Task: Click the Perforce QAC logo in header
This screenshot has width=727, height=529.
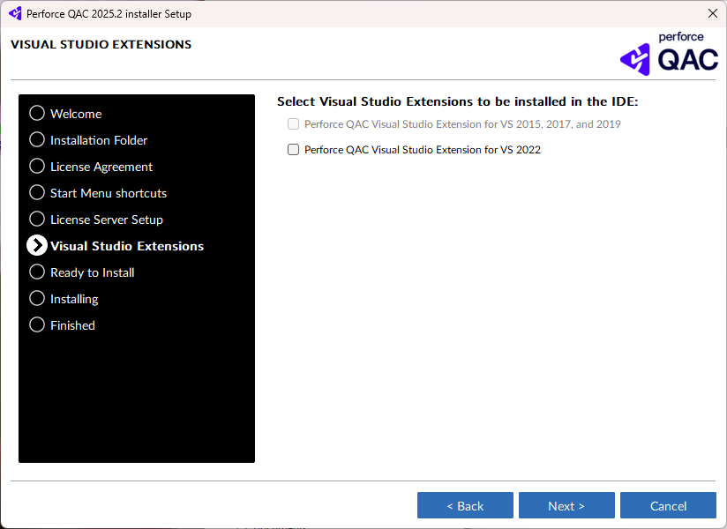Action: coord(669,54)
